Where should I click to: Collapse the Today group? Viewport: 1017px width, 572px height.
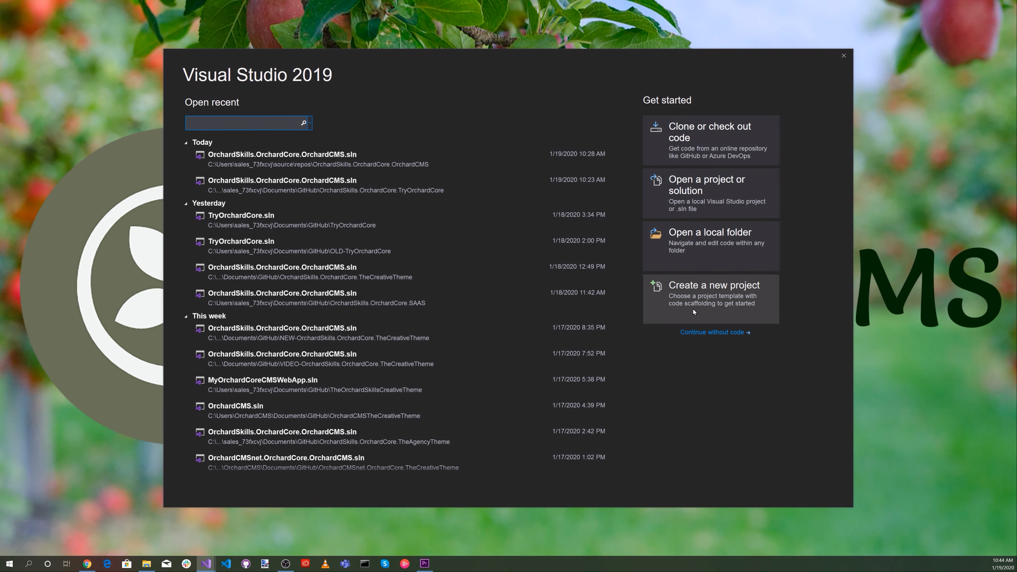point(186,142)
